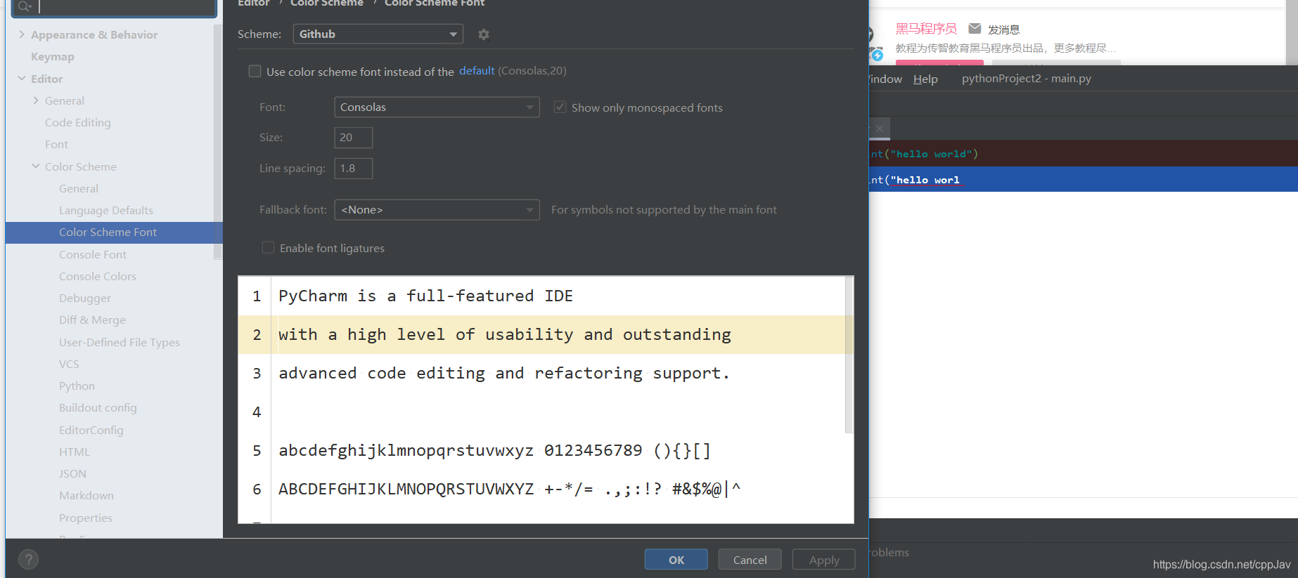The width and height of the screenshot is (1298, 578).
Task: Select Keymap in settings tree
Action: point(53,56)
